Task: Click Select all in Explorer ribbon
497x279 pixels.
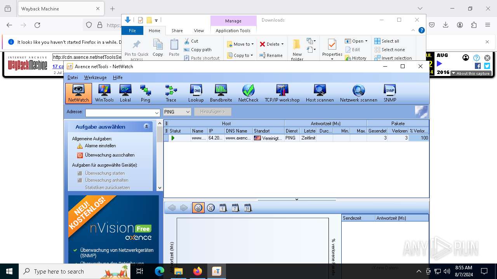Action: click(x=387, y=41)
